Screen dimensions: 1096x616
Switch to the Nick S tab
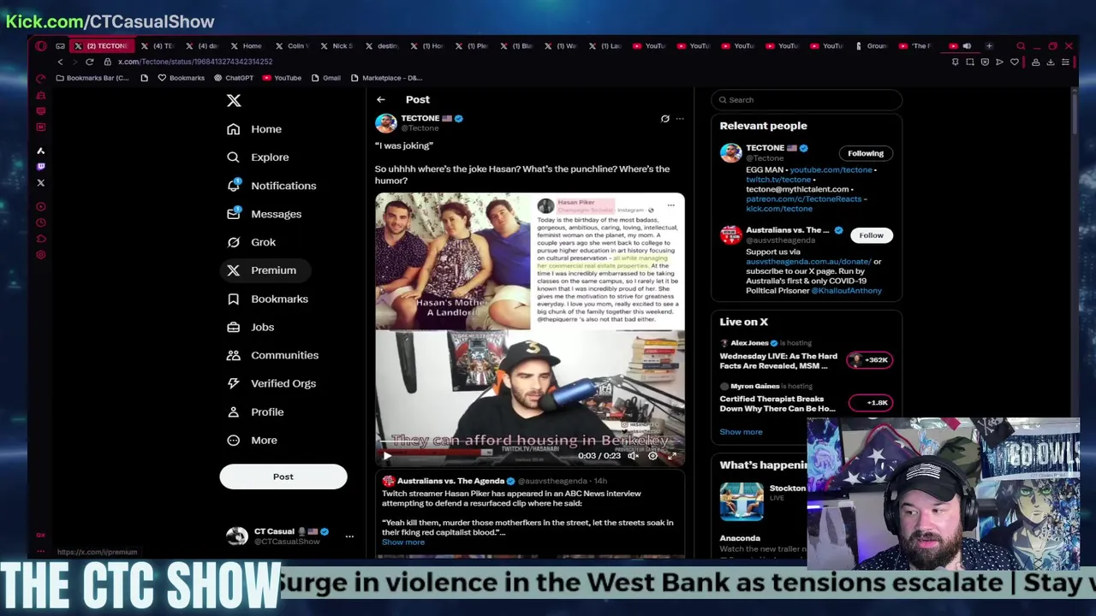pos(337,46)
